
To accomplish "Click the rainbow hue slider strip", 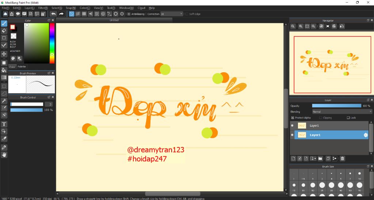I will 52,43.
